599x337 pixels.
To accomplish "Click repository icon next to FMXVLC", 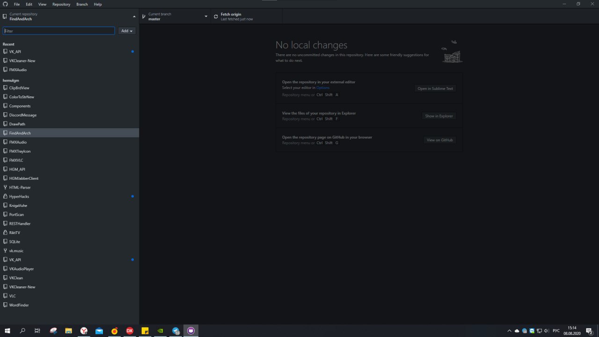I will (5, 160).
